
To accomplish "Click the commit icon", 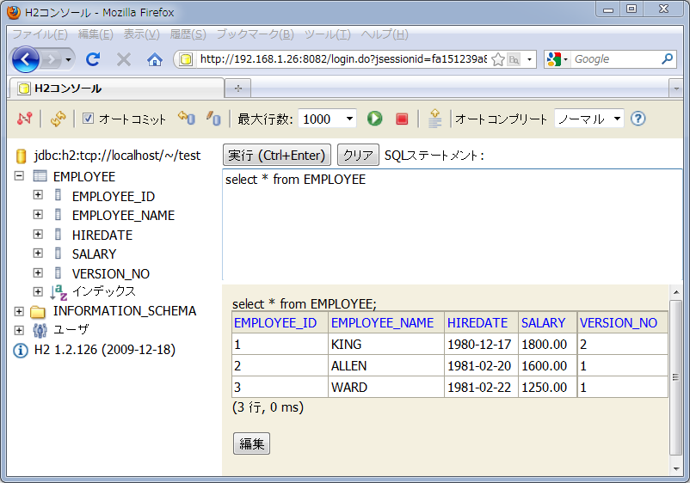I will point(213,119).
